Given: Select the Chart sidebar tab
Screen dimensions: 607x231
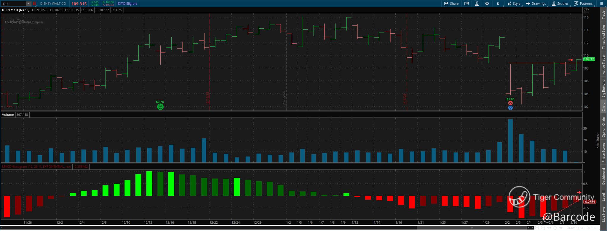Looking at the screenshot, I should pyautogui.click(x=603, y=107).
